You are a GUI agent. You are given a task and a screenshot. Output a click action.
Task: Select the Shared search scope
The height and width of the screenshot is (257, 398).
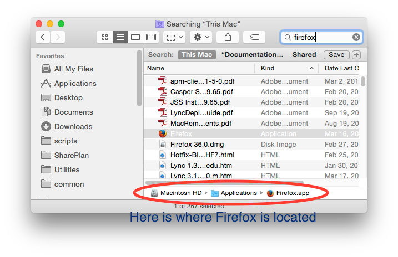(x=304, y=55)
